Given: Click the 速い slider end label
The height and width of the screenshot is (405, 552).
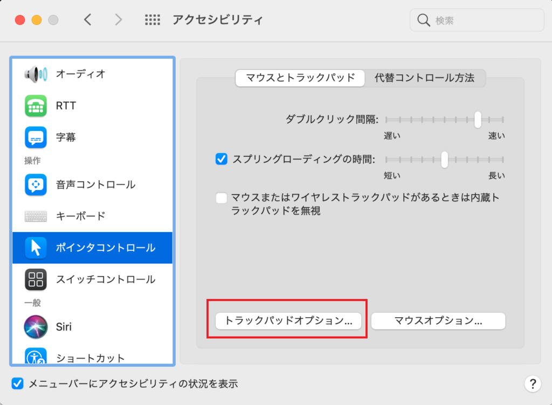Looking at the screenshot, I should [x=496, y=136].
